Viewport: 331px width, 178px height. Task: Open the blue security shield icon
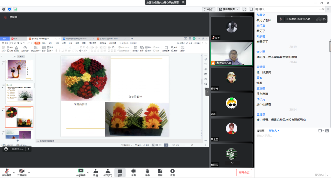pyautogui.click(x=9, y=9)
